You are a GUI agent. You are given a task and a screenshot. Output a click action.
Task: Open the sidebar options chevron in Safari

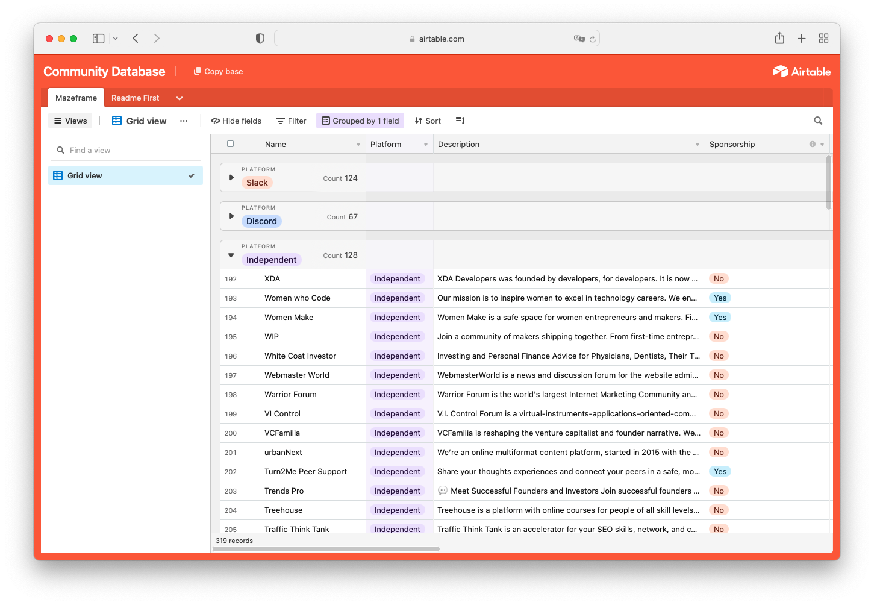tap(116, 39)
